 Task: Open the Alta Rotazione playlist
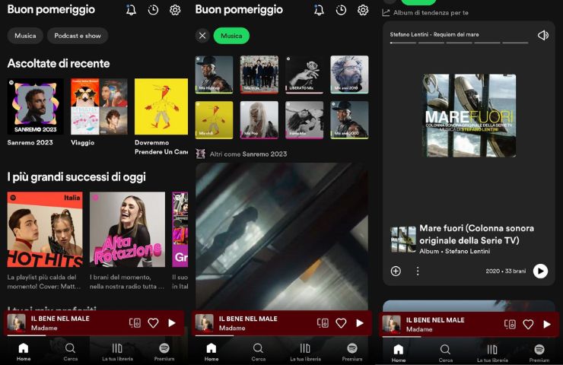coord(127,230)
